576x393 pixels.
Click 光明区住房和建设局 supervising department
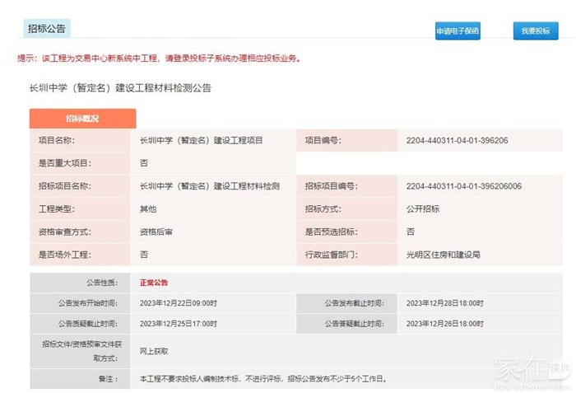point(443,255)
